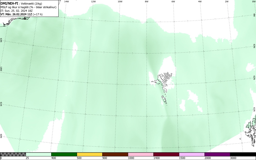
Task: Click the light green 25–400 legend swatch
Action: (39, 154)
